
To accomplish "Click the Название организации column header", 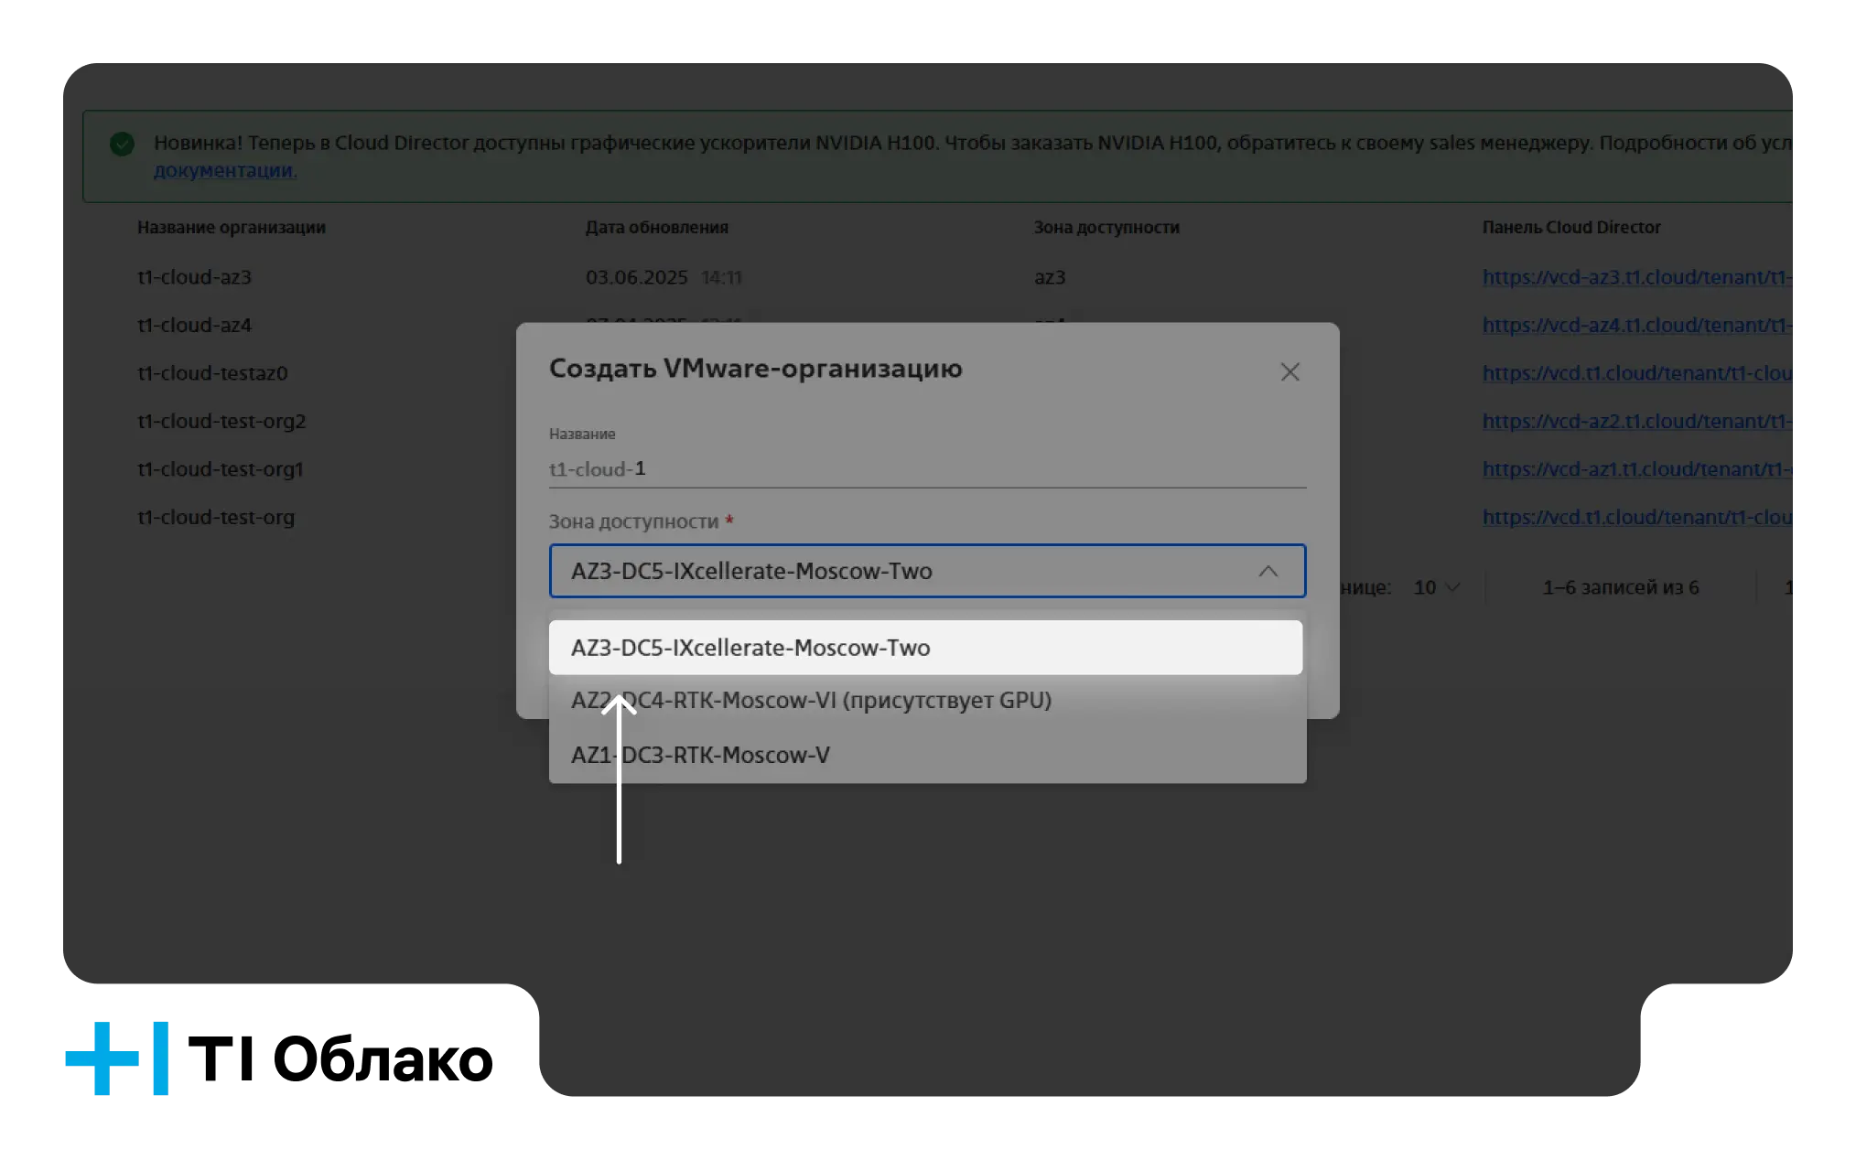I will 232,227.
